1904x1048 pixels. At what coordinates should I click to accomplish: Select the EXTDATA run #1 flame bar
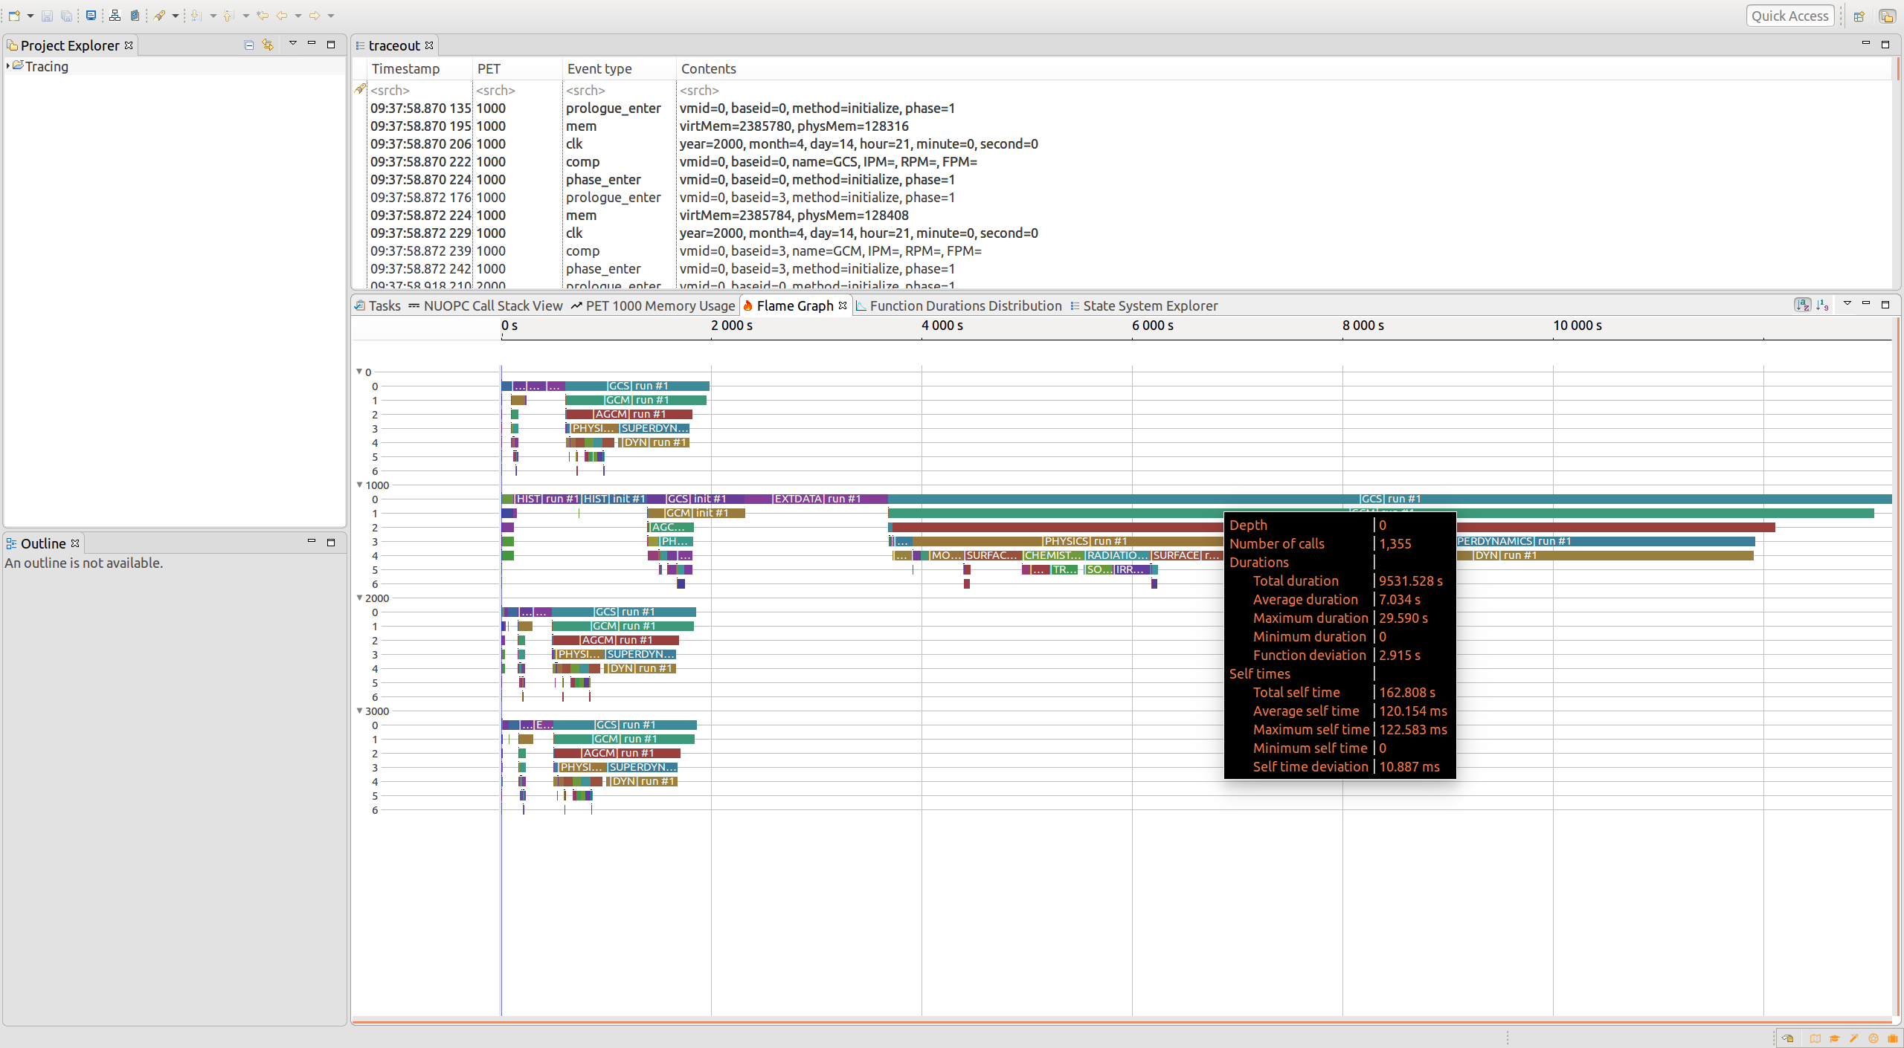(817, 499)
